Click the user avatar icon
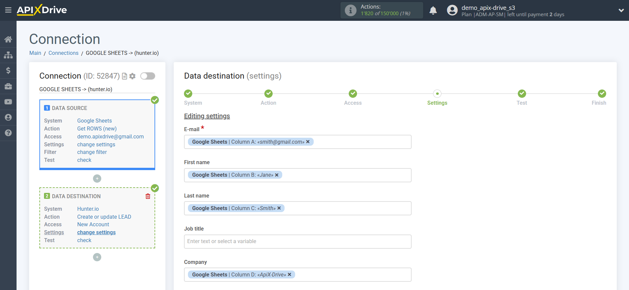The height and width of the screenshot is (290, 629). 452,10
